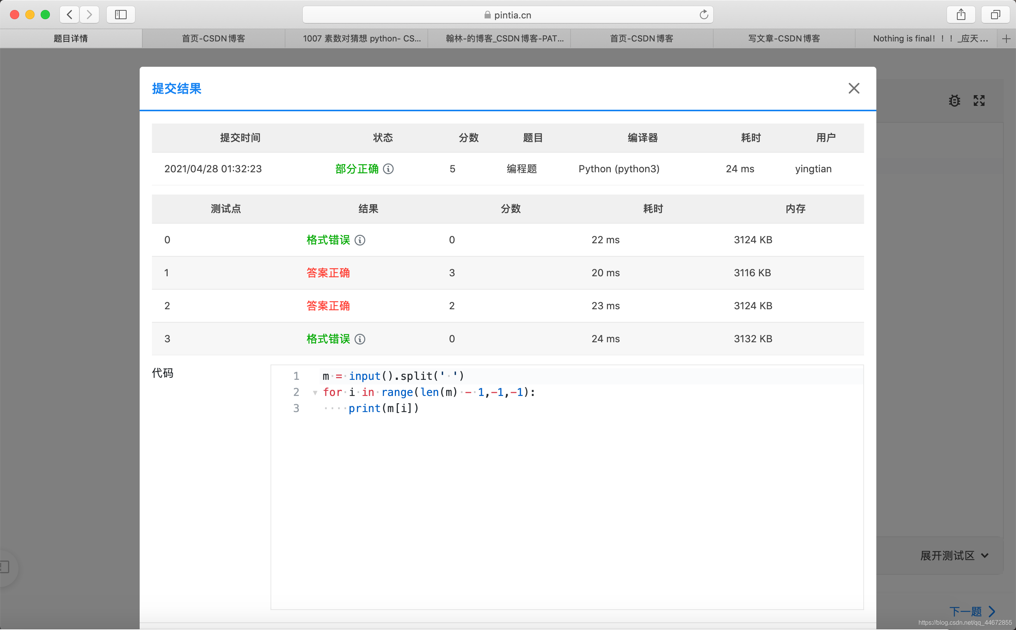Click code line 1 in editor
1016x630 pixels.
[393, 376]
